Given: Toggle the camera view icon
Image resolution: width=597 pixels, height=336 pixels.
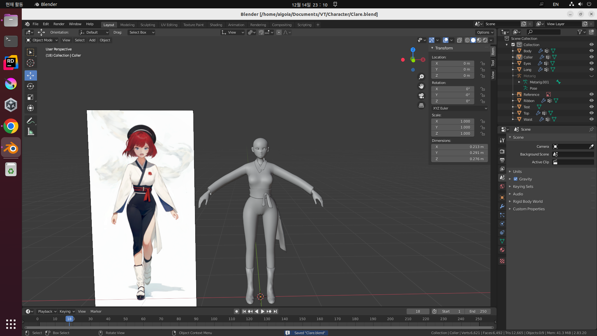Looking at the screenshot, I should (x=421, y=96).
